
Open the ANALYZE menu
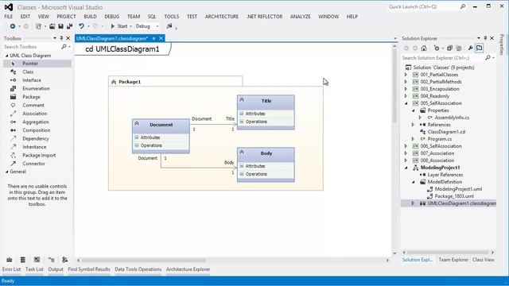click(301, 17)
